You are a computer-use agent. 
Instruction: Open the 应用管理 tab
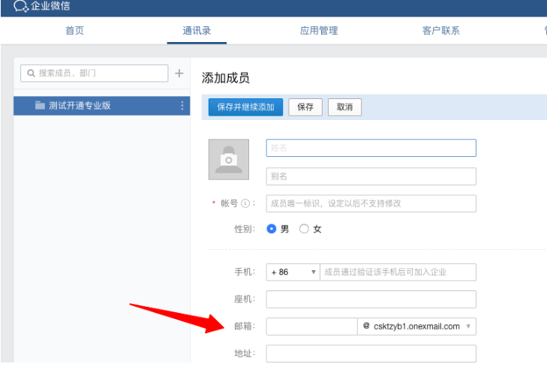click(x=319, y=31)
